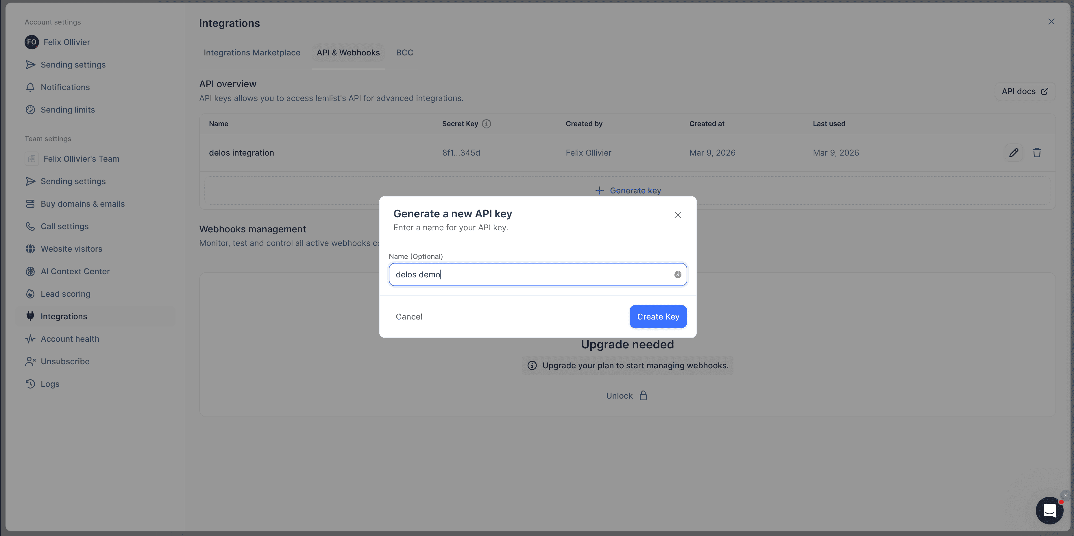Screen dimensions: 1074x536
Task: Open Website visitors settings
Action: tap(63, 249)
